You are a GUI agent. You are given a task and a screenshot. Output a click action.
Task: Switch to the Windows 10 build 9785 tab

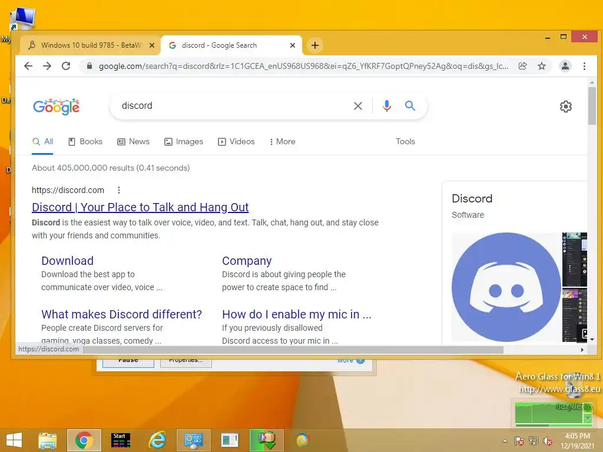90,45
